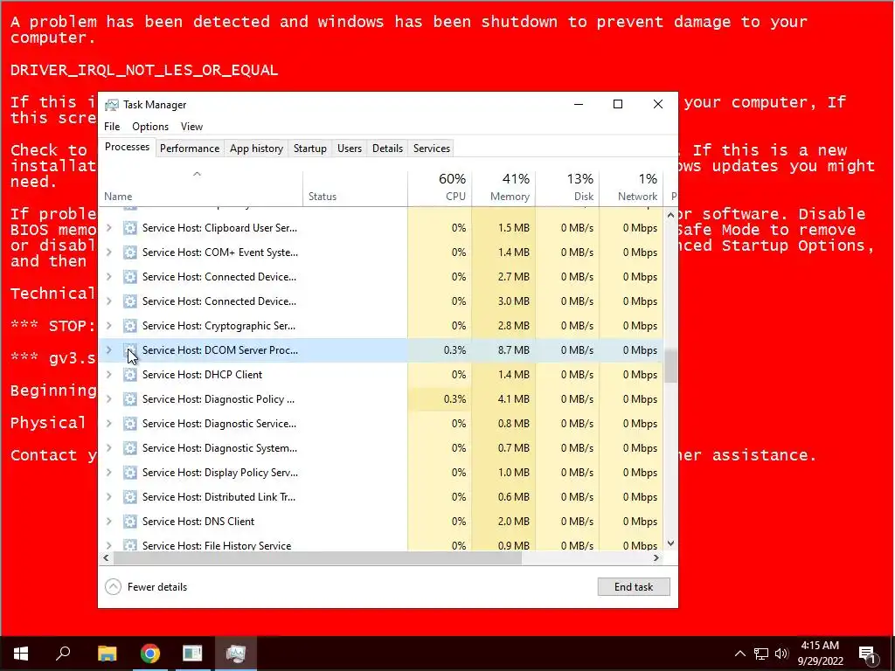Click the 8.7 MB memory value

point(513,350)
